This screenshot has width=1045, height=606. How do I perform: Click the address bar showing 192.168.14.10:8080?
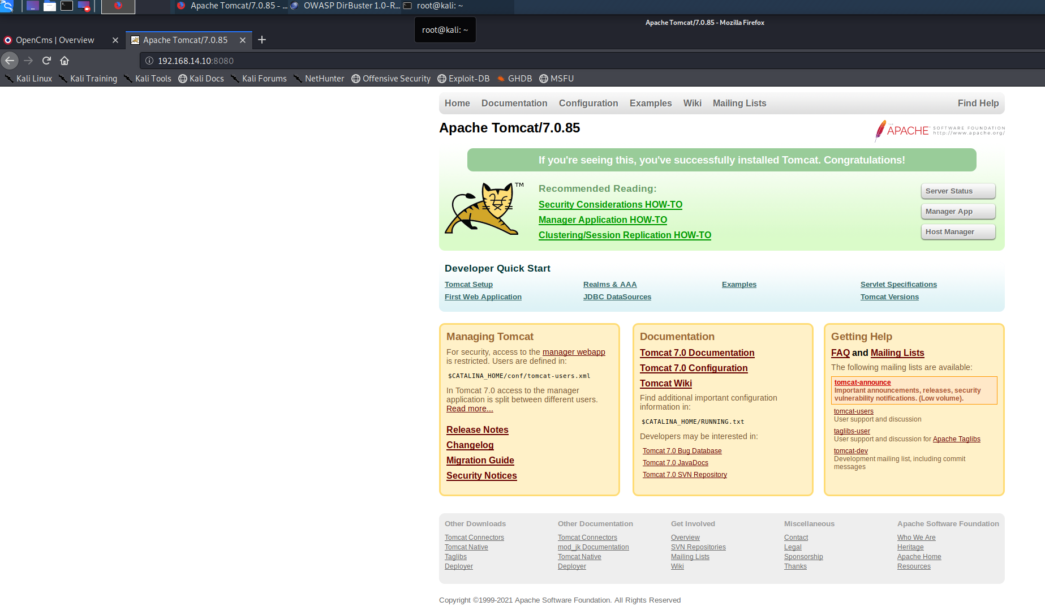(x=588, y=61)
